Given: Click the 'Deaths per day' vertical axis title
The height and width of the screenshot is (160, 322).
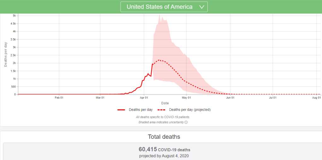Looking at the screenshot, I should [x=6, y=54].
